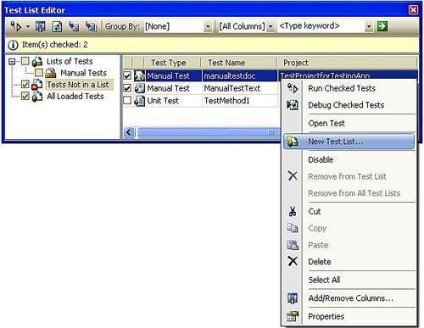
Task: Click the Run Checked Tests menu icon
Action: point(293,88)
